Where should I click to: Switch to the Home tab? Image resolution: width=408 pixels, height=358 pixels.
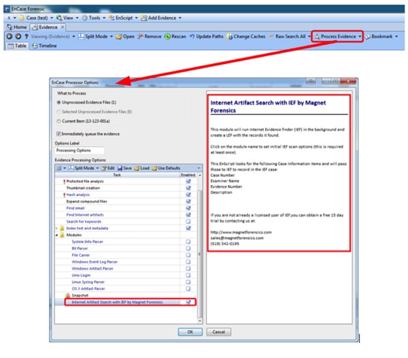pos(16,27)
